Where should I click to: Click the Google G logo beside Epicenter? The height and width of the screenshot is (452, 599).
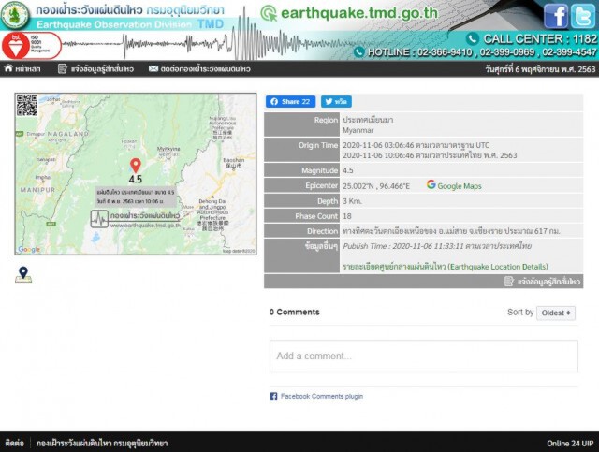tap(431, 184)
